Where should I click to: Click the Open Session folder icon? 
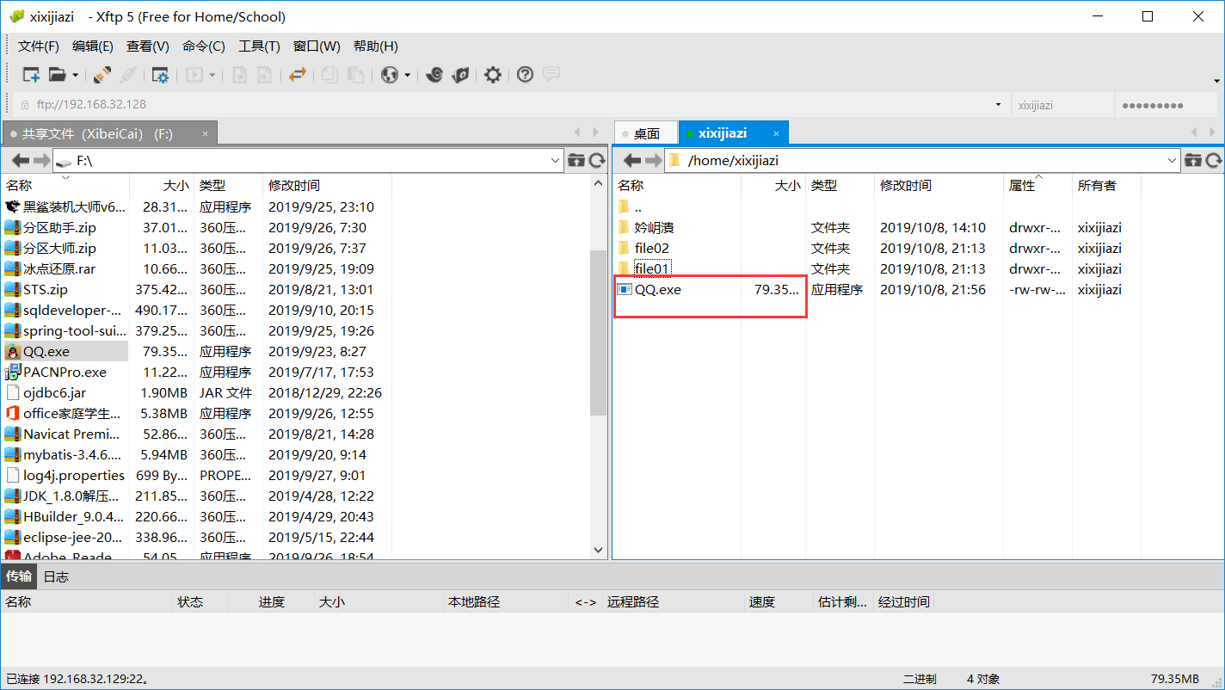pos(57,75)
